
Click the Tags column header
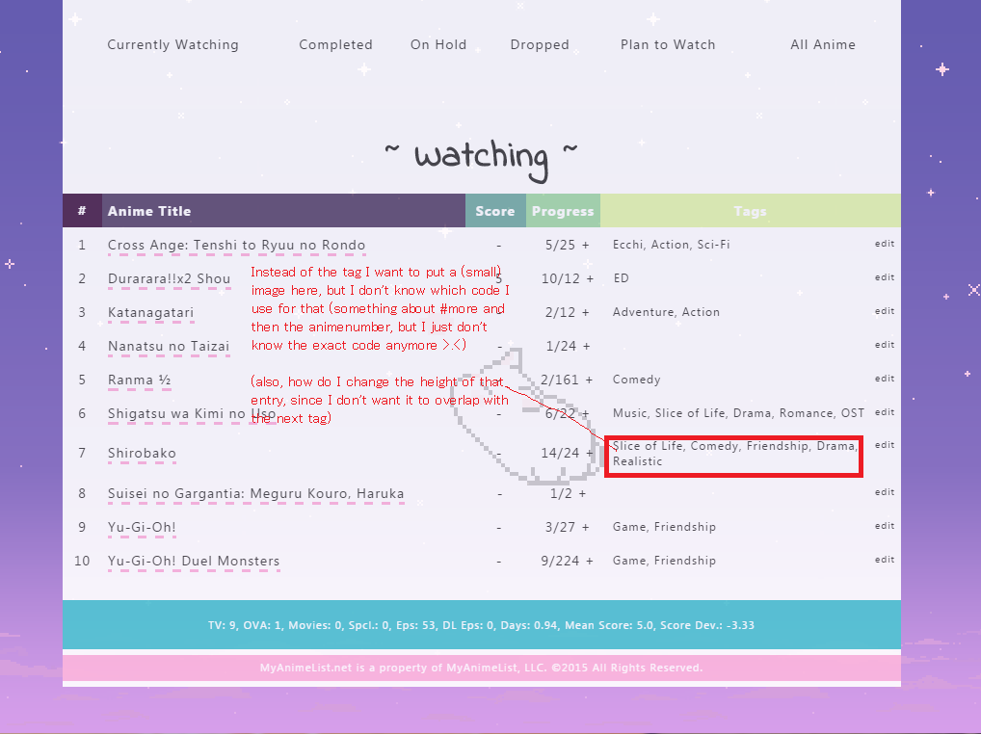750,211
